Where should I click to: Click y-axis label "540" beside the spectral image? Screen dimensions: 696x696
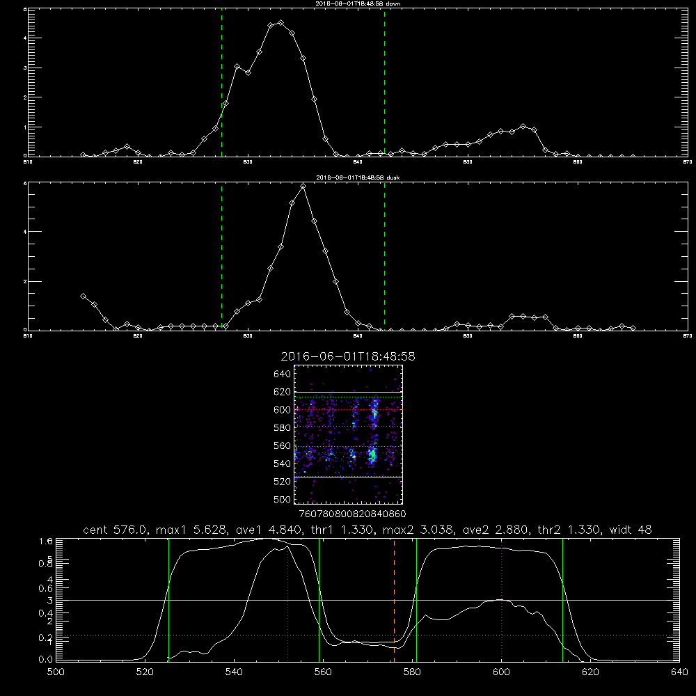[x=283, y=464]
